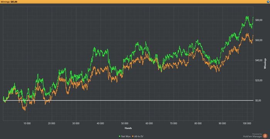270x139 pixels.
Task: Click the Powered by Hold'em Manager text
Action: click(253, 136)
